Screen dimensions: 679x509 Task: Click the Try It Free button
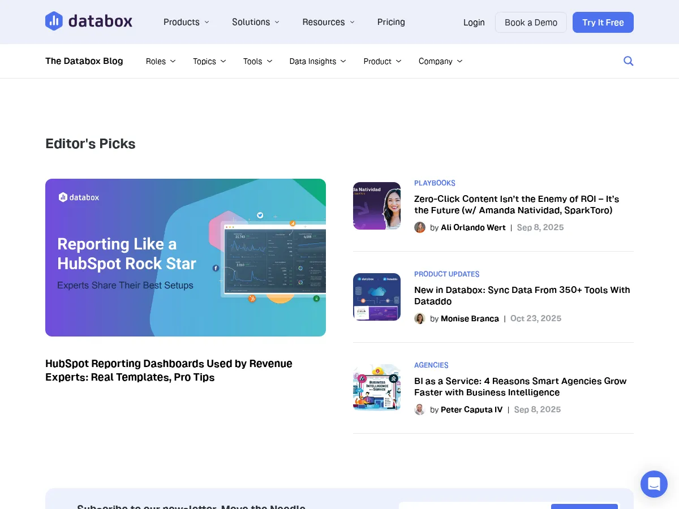point(603,22)
